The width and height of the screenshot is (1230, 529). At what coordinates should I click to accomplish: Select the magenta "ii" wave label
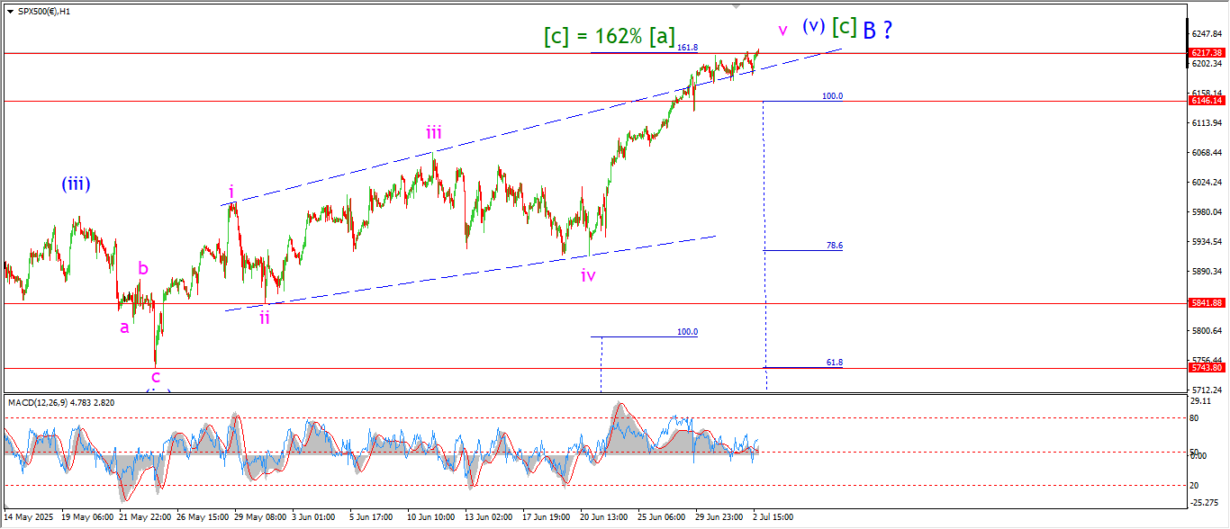pos(265,317)
